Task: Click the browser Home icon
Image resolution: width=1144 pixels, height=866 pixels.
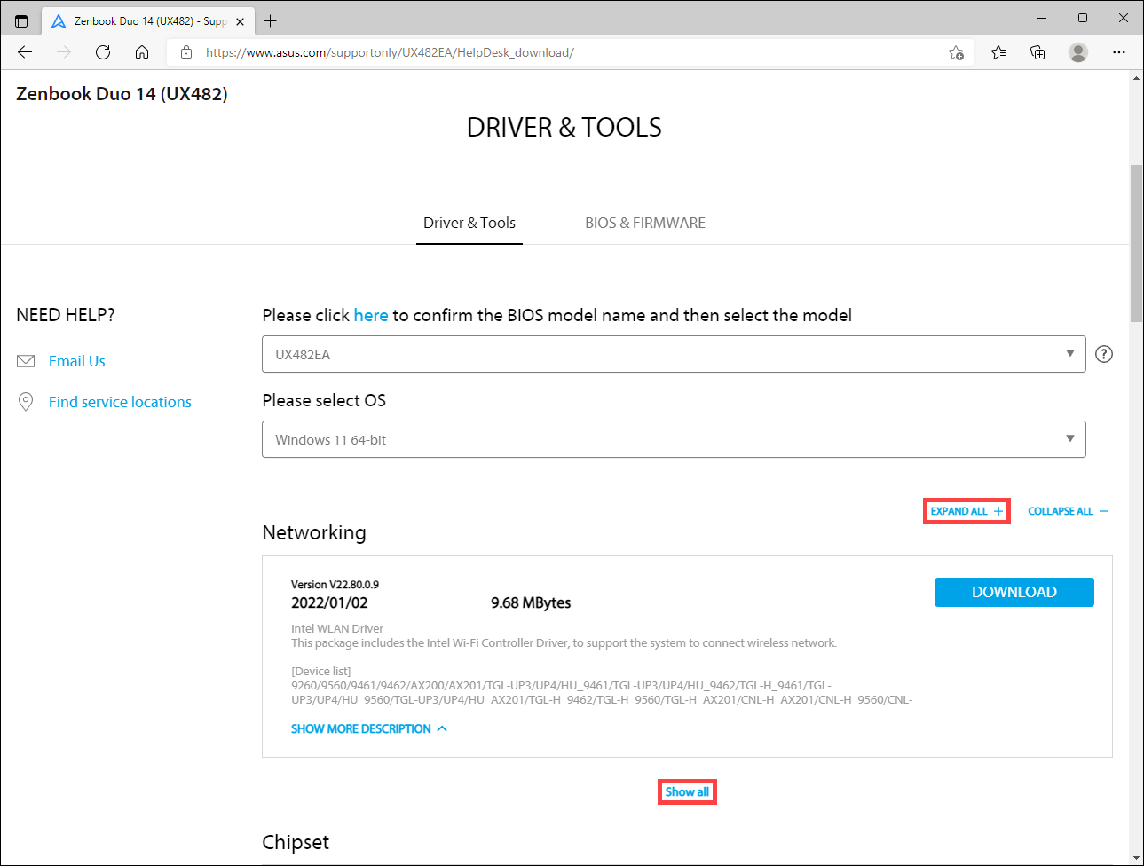Action: 142,52
